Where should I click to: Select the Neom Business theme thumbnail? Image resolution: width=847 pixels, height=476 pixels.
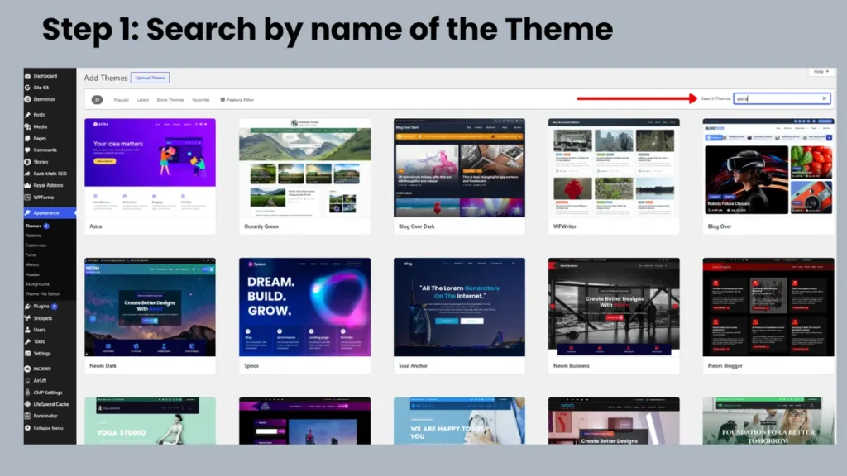click(614, 307)
